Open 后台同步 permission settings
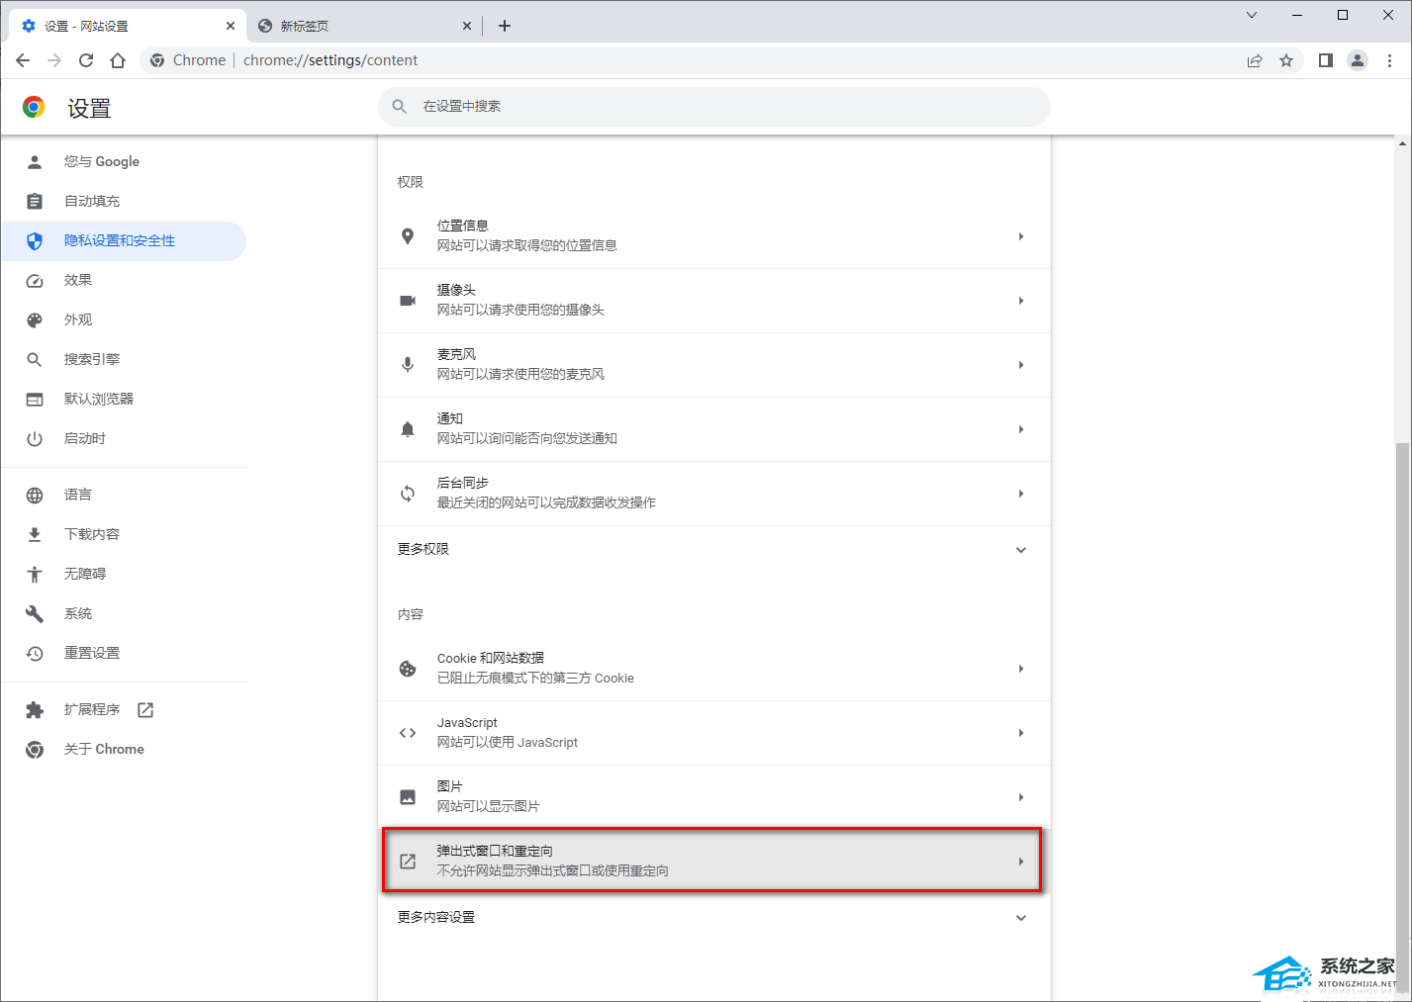The height and width of the screenshot is (1002, 1412). pos(714,494)
